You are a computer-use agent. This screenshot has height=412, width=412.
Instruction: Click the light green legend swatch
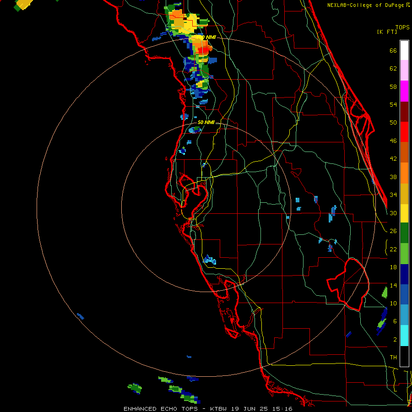[404, 254]
